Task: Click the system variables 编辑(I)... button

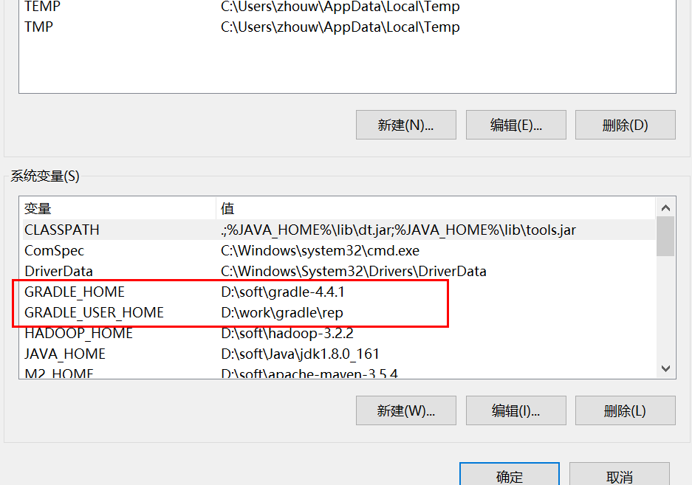Action: click(516, 410)
